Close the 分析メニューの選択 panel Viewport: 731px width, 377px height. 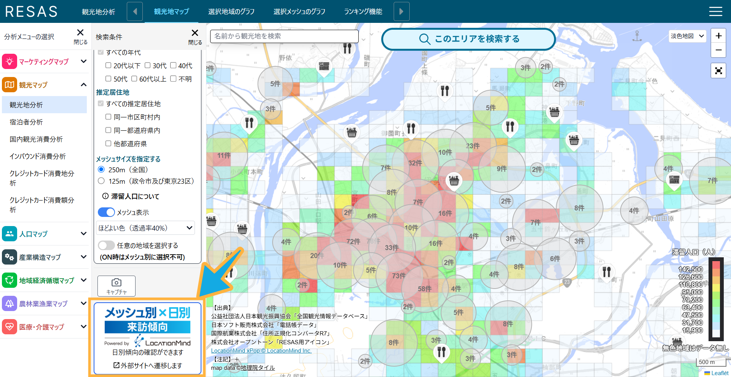[80, 36]
